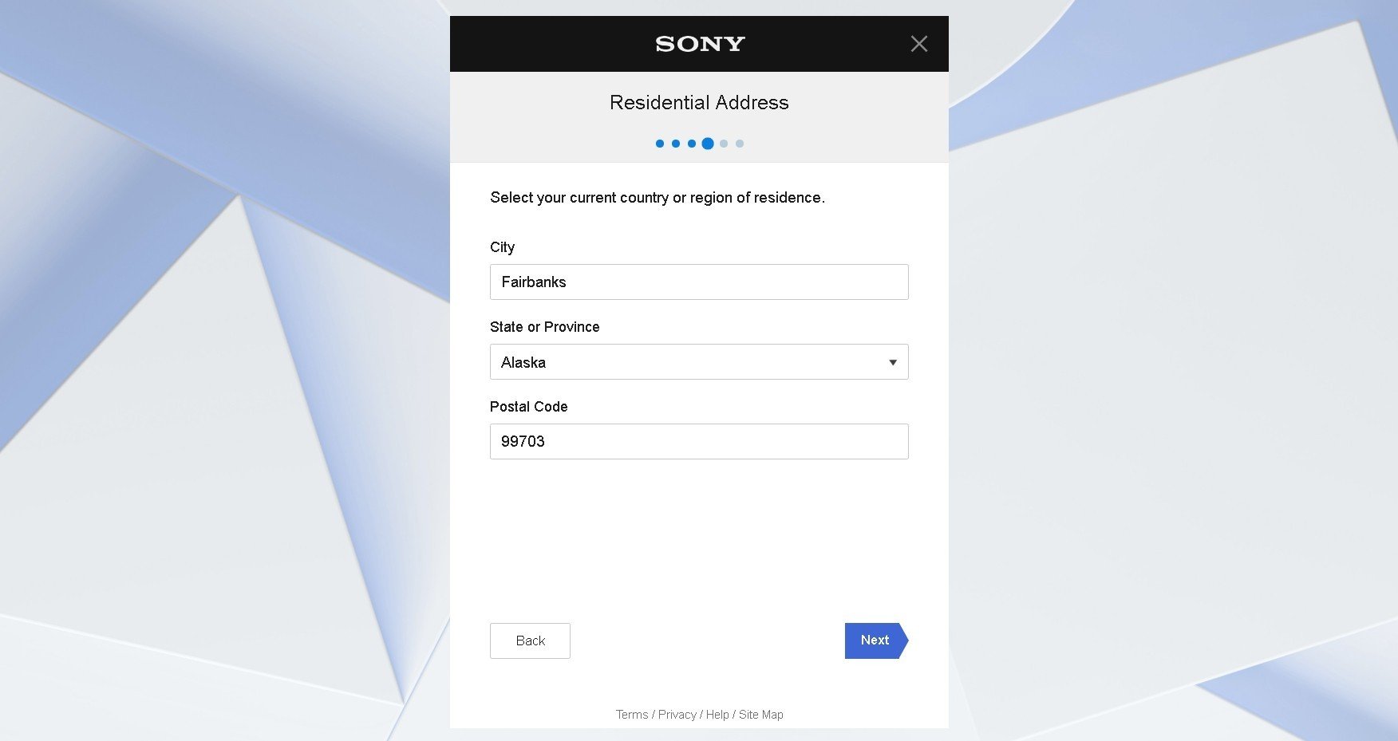
Task: Return with the Back button
Action: (530, 640)
